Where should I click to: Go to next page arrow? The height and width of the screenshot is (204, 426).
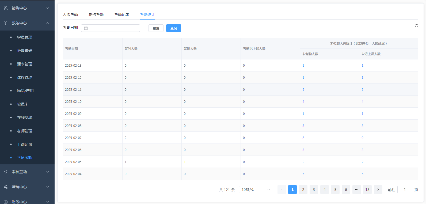coord(378,190)
